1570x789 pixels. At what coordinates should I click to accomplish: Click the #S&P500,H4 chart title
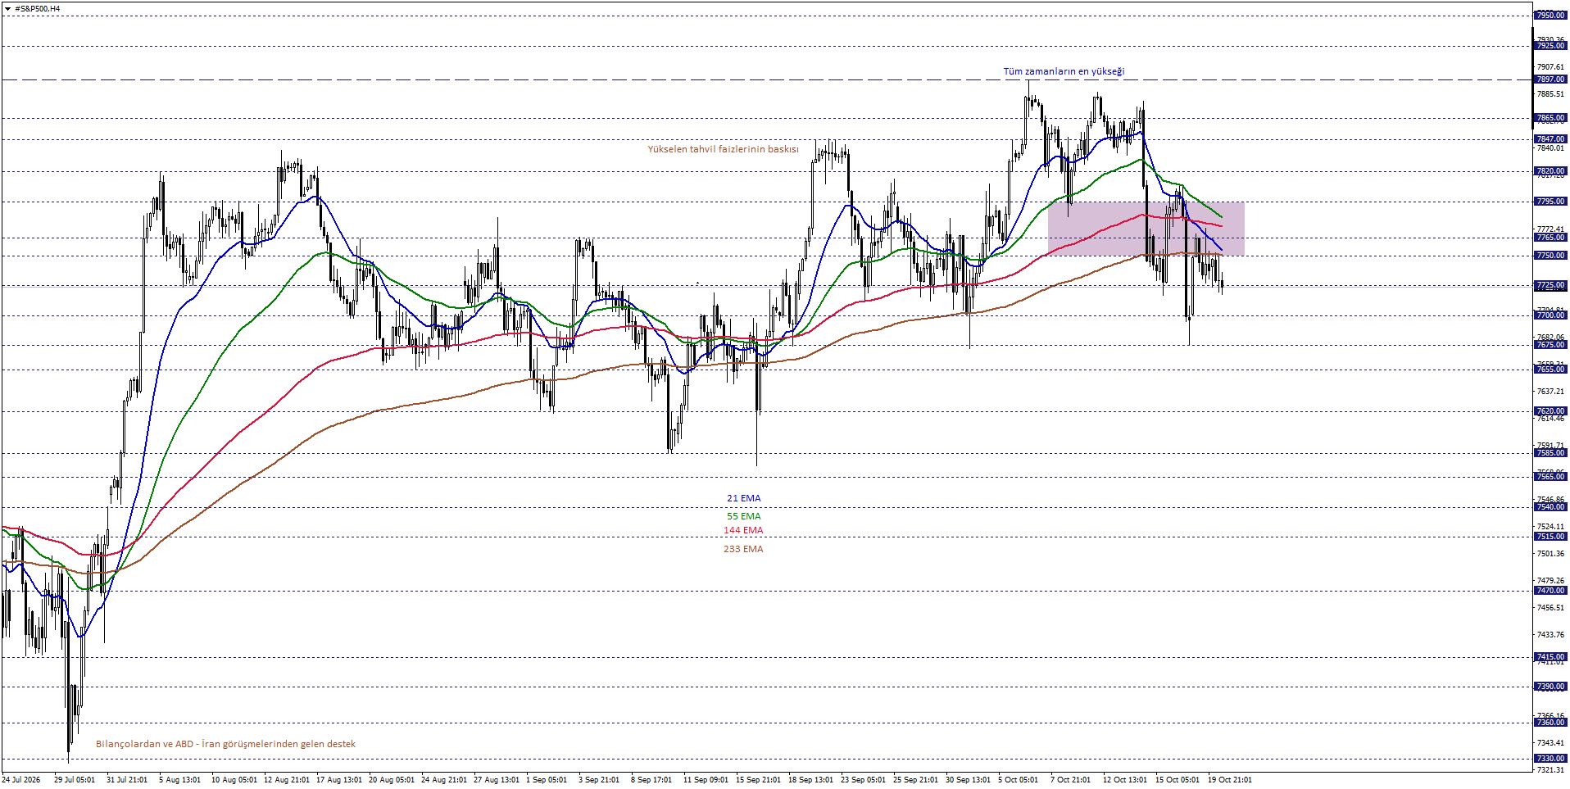coord(38,8)
